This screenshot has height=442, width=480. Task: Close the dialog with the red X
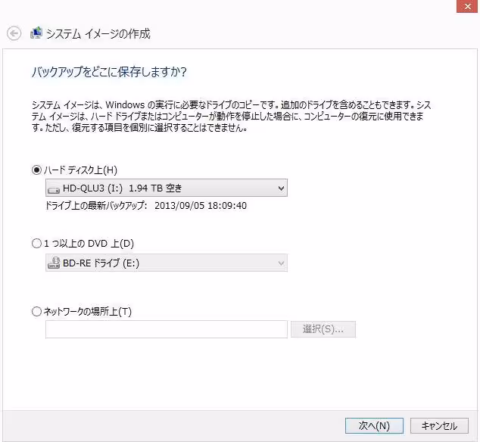(x=467, y=6)
